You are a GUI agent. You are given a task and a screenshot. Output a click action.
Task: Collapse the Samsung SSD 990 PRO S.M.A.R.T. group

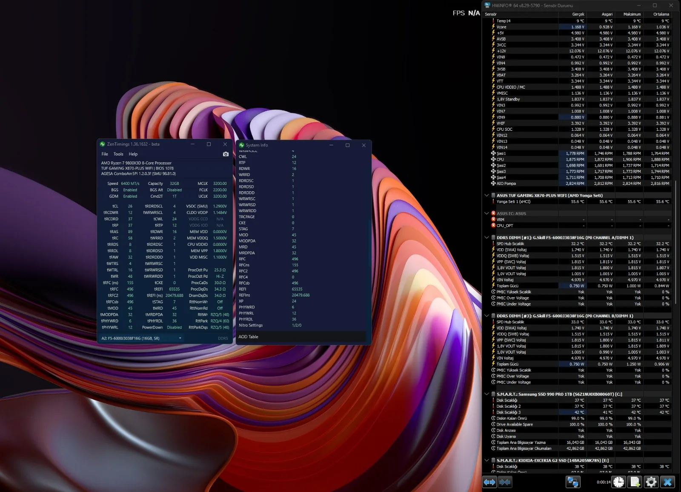[486, 394]
